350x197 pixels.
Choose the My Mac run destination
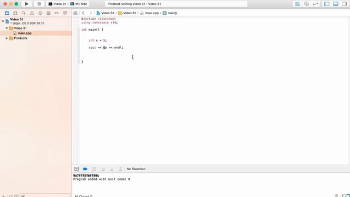point(79,4)
